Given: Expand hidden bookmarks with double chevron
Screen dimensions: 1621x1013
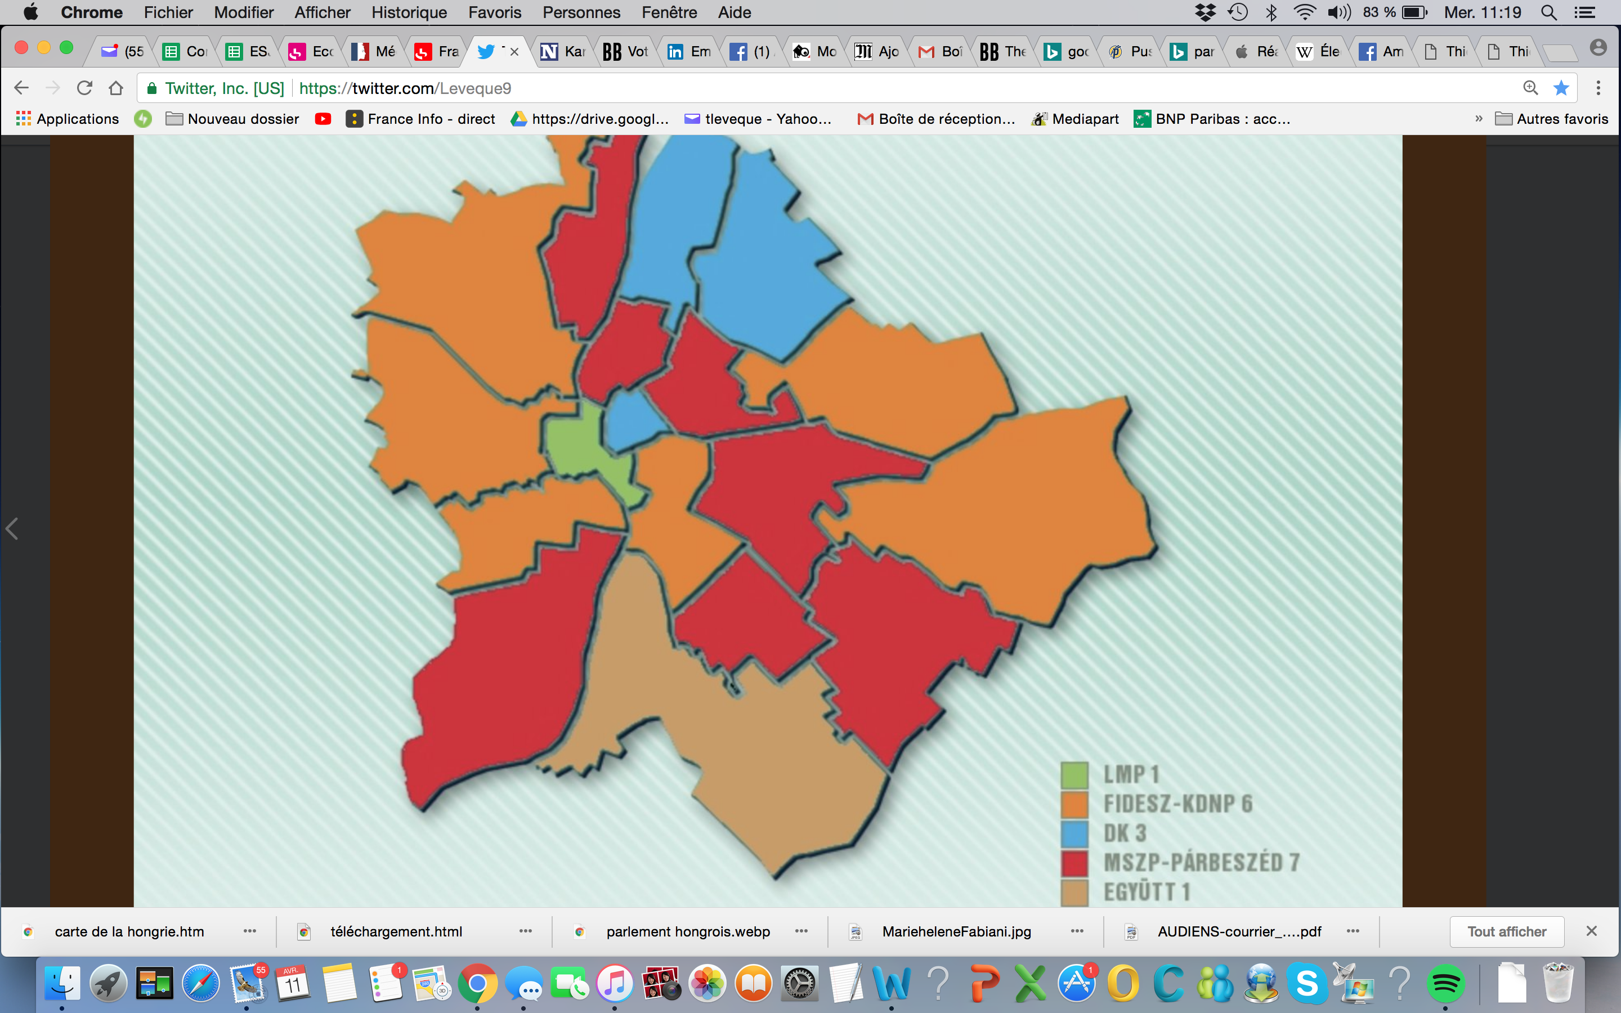Looking at the screenshot, I should (1479, 119).
